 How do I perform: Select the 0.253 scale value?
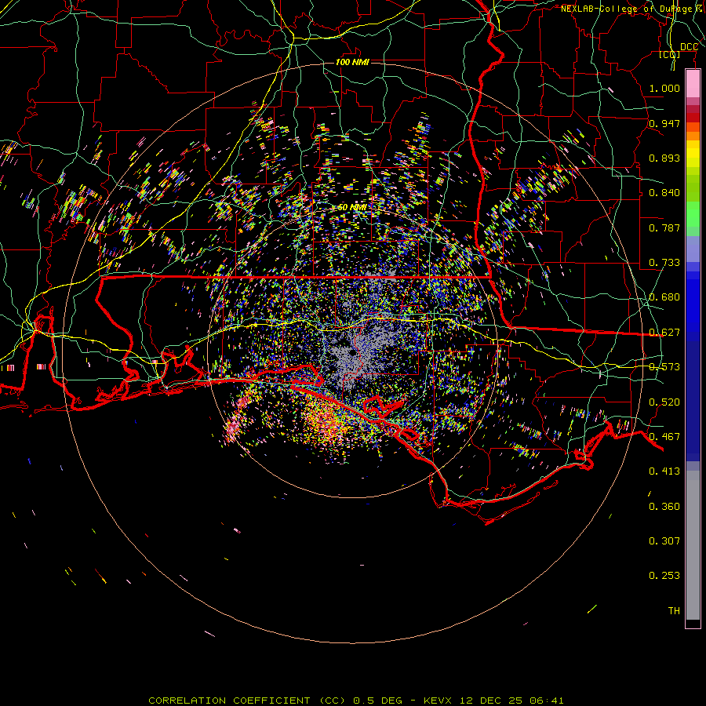(x=664, y=576)
